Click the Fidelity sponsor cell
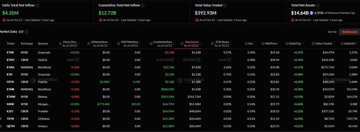 (43, 82)
